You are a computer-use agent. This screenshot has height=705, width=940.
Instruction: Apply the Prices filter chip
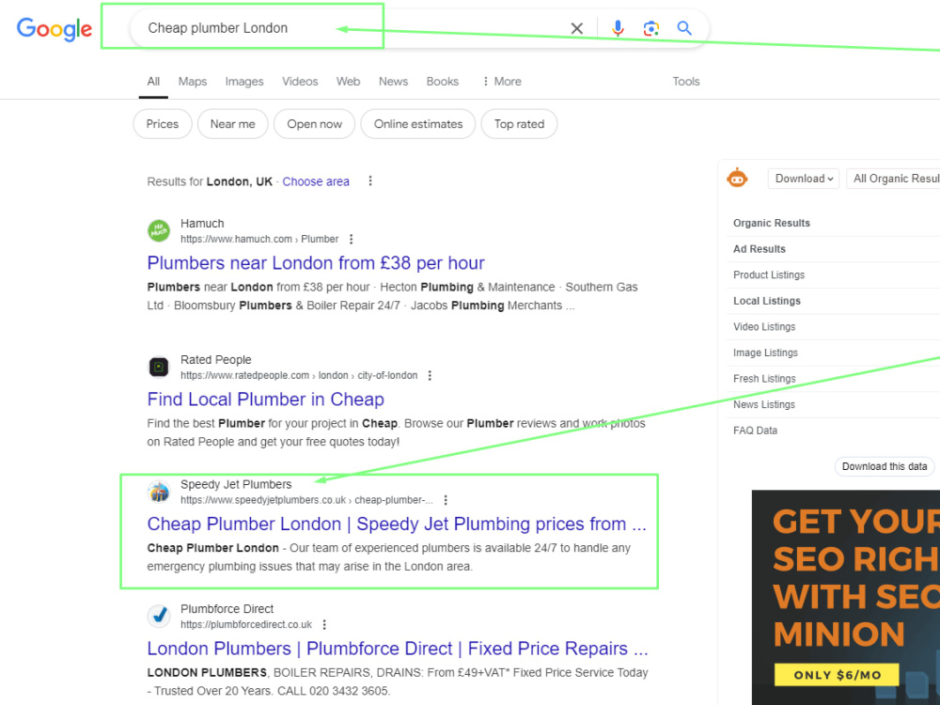pos(163,124)
